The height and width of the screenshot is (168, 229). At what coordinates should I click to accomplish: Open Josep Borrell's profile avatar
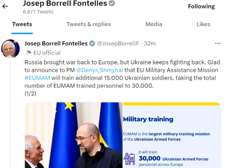(x=11, y=49)
